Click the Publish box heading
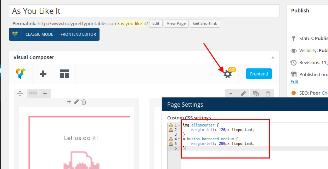Image resolution: width=328 pixels, height=169 pixels. tap(300, 11)
